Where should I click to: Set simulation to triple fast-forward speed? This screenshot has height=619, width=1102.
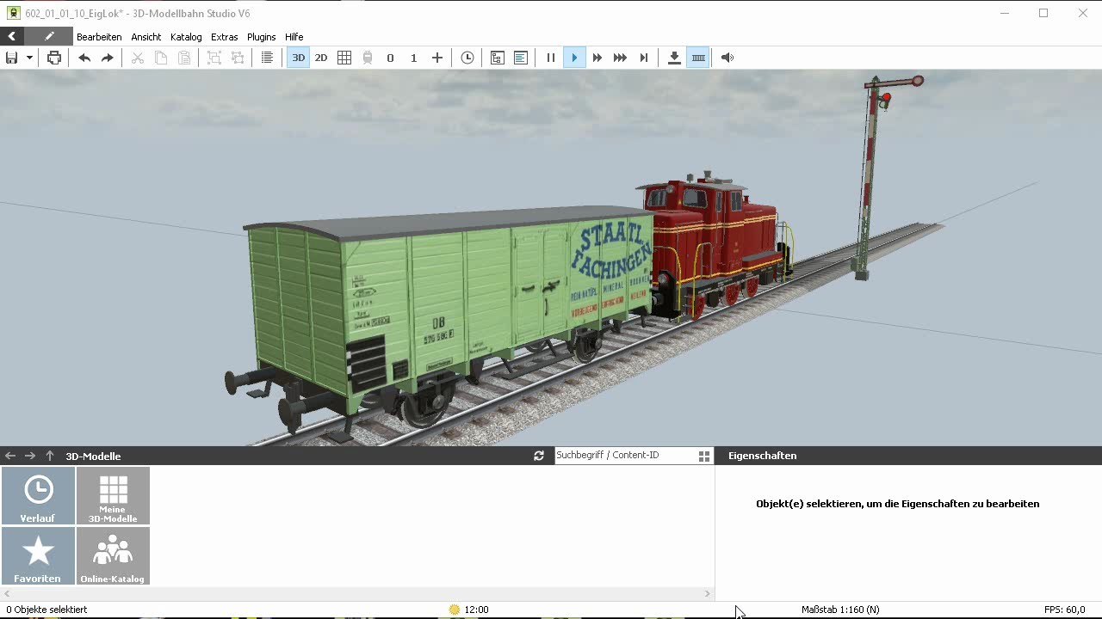coord(620,58)
